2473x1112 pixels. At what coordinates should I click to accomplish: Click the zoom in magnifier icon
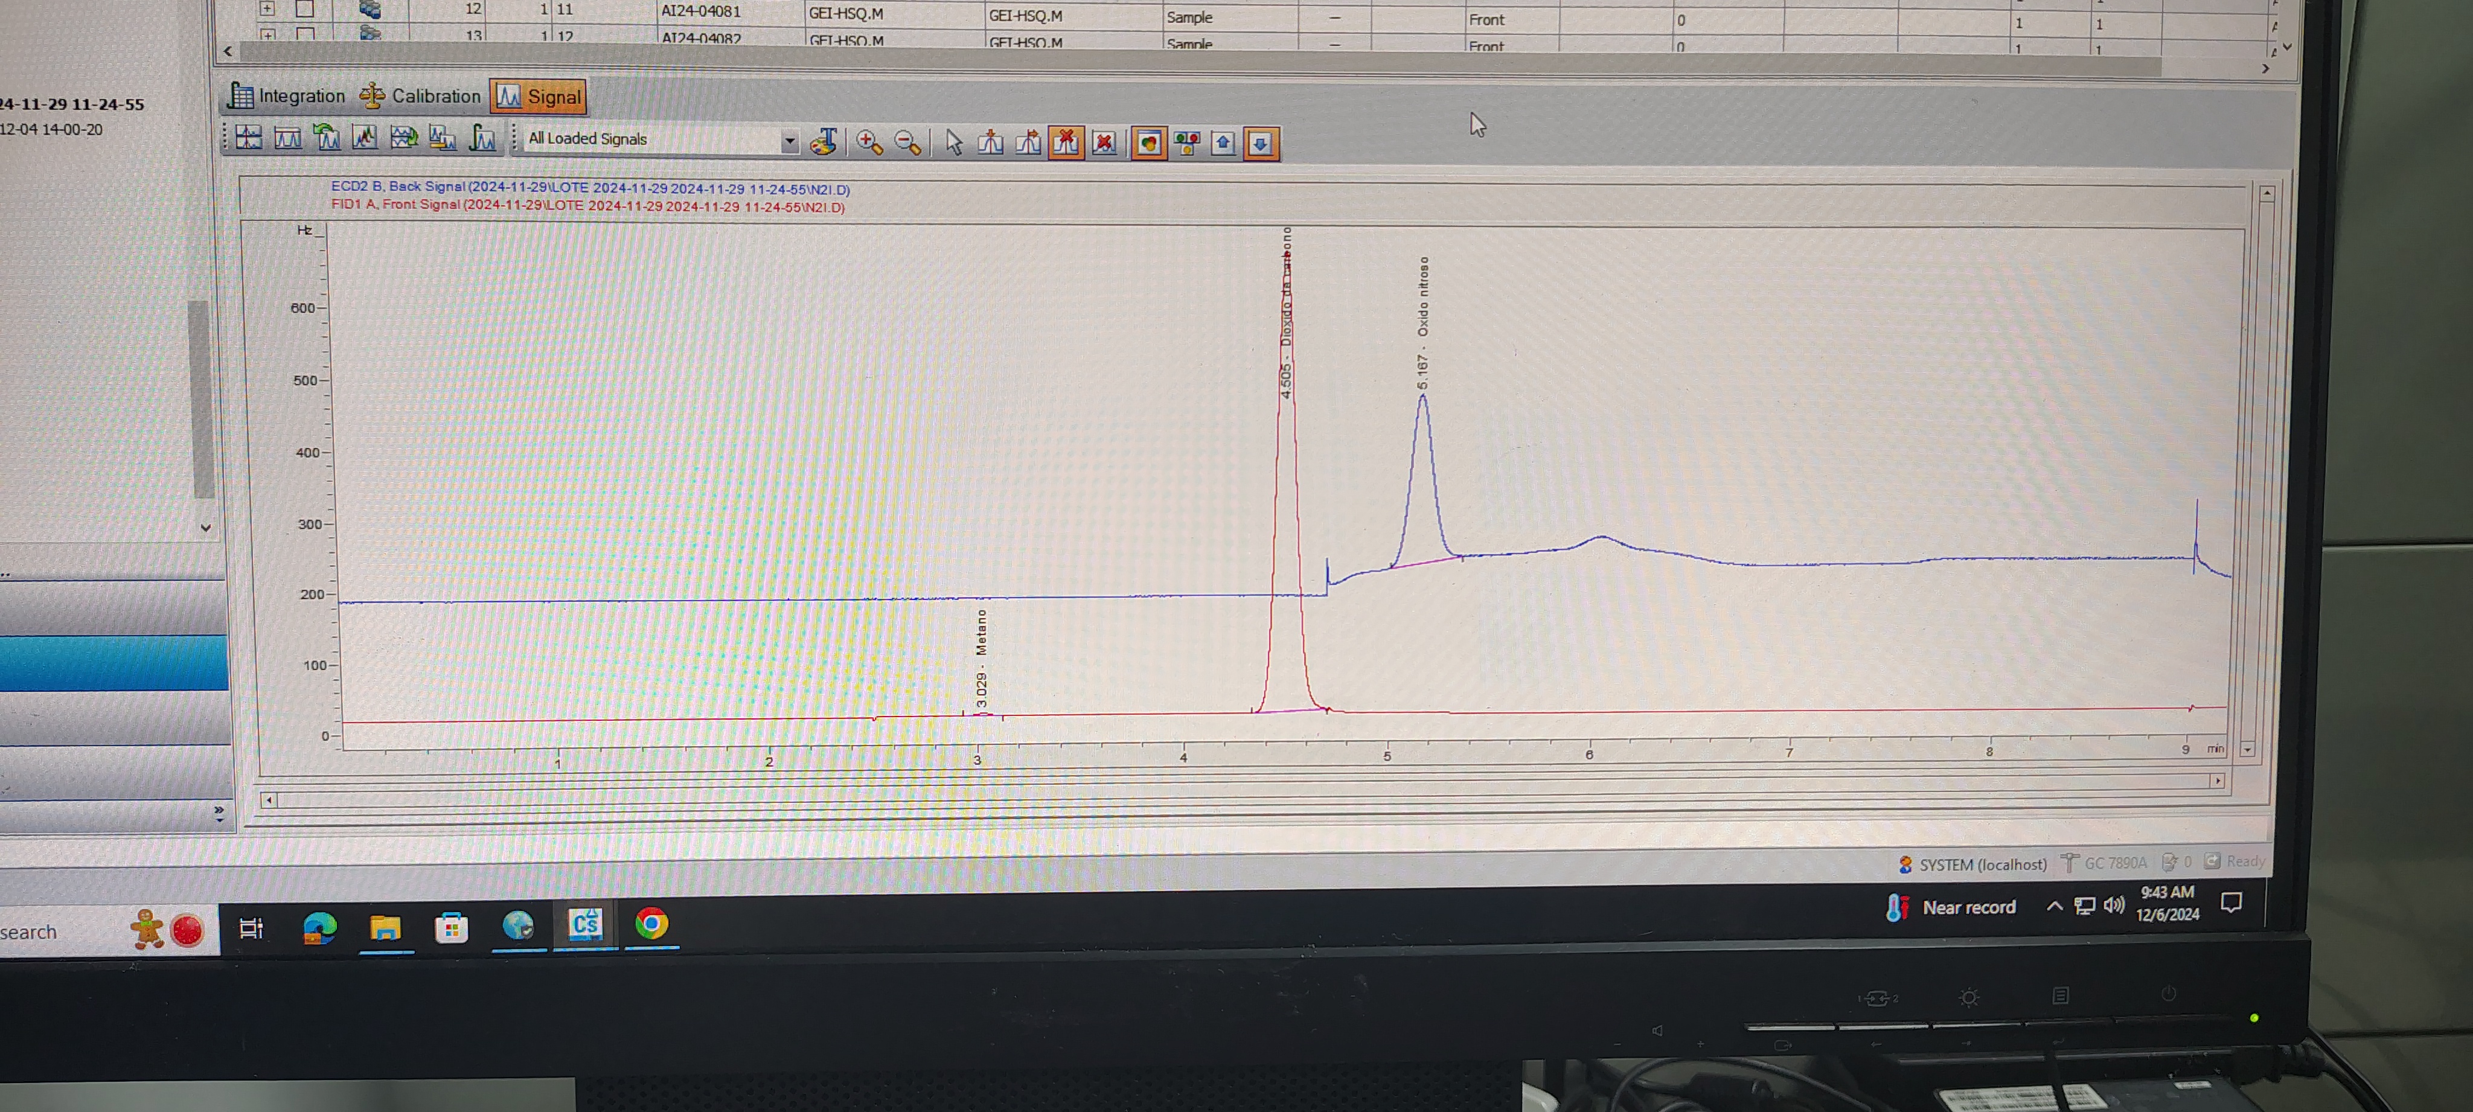(869, 142)
